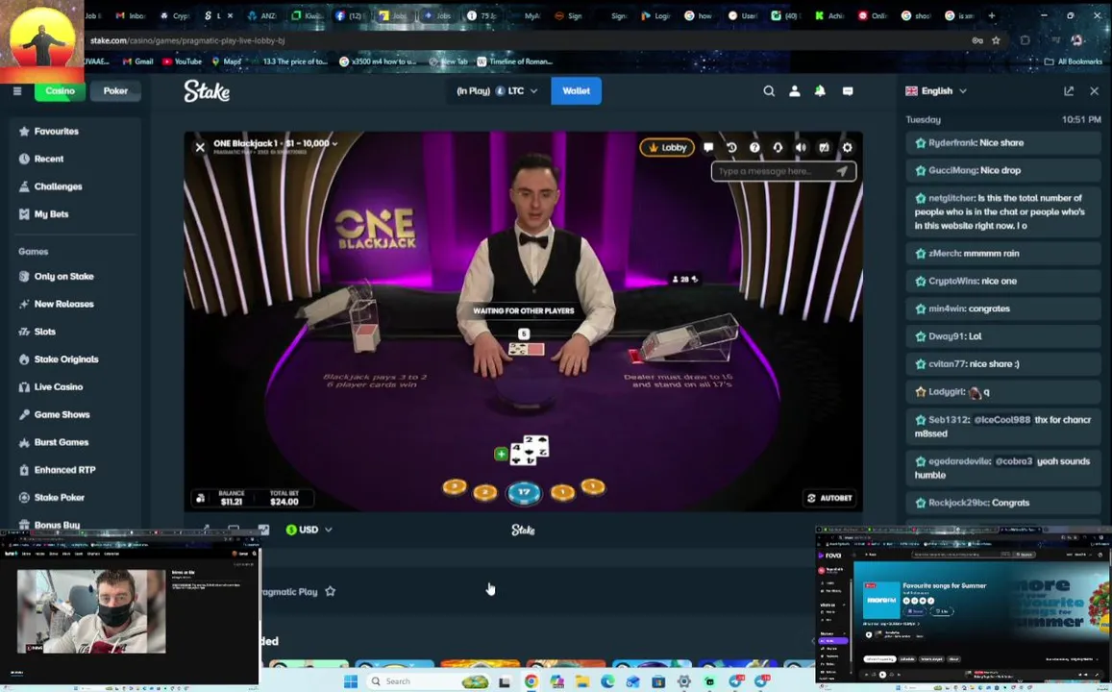Close the ONE Blackjack game window
The height and width of the screenshot is (692, 1112).
coord(200,147)
